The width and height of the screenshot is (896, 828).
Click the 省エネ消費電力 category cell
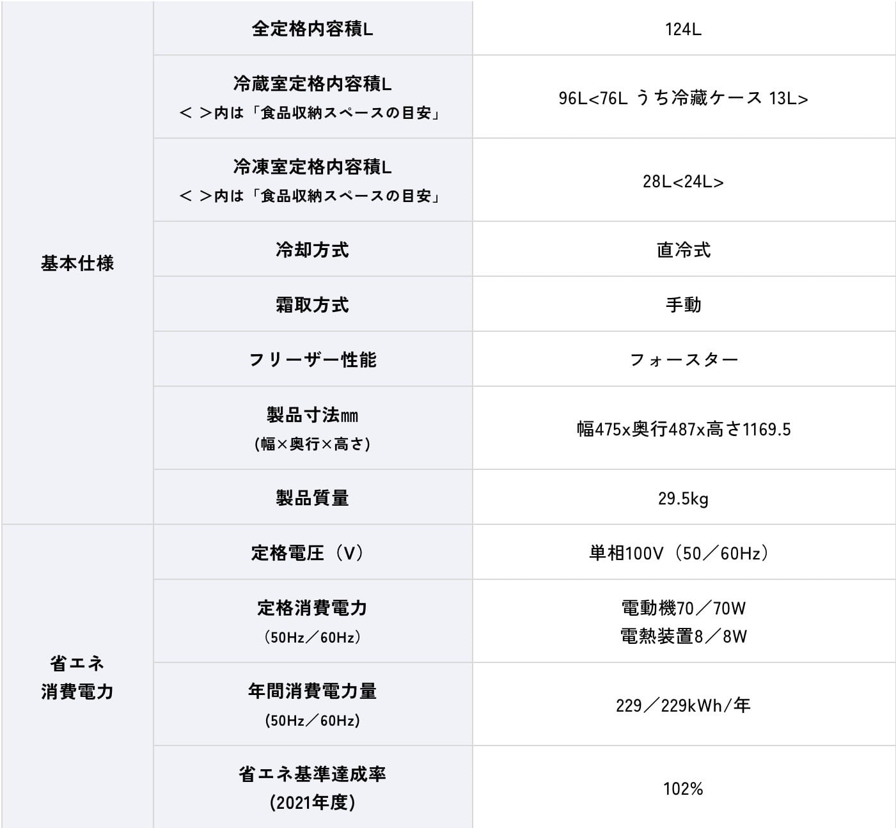77,677
